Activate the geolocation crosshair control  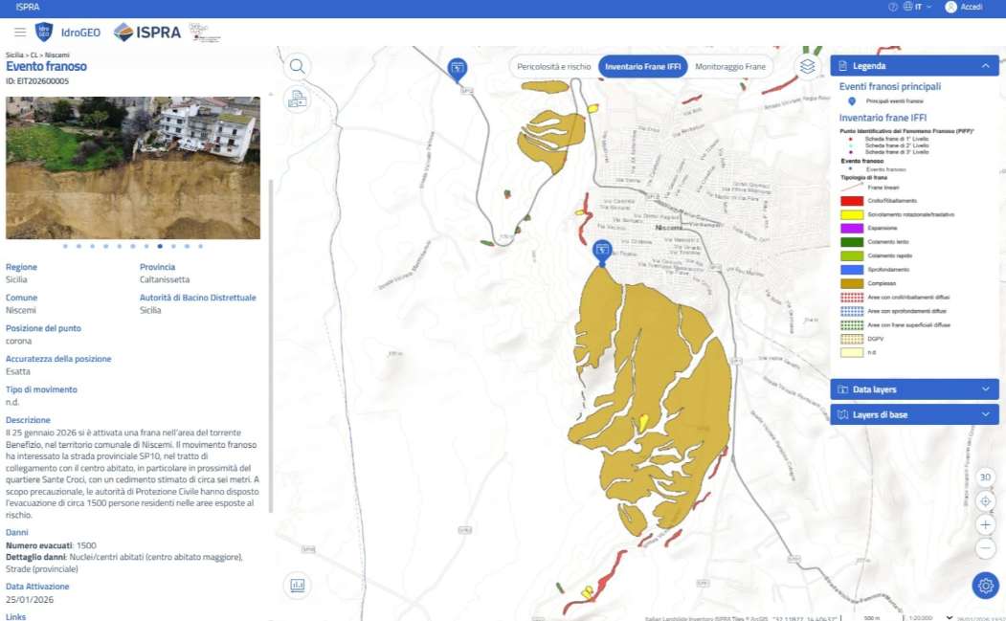tap(986, 500)
